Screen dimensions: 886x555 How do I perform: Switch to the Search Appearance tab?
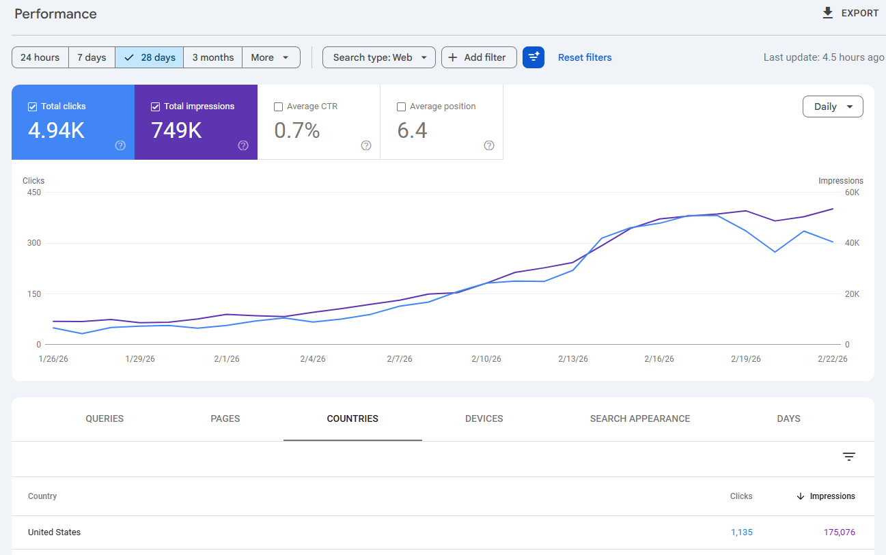(639, 418)
